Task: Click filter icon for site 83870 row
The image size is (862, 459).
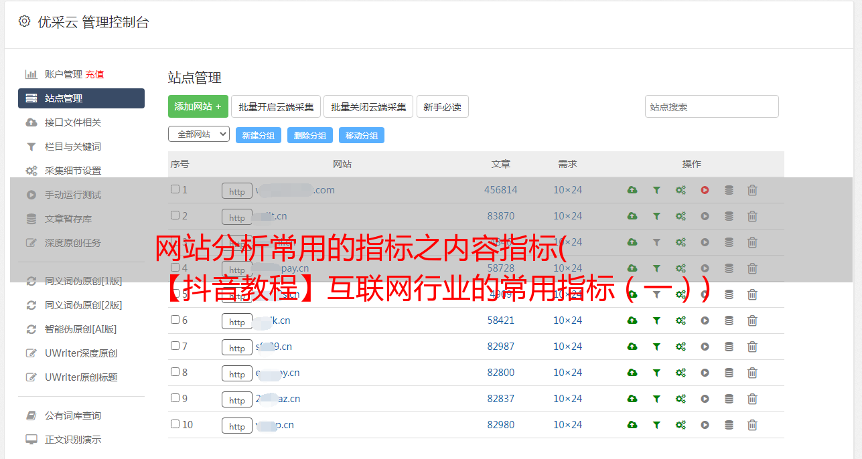Action: [x=656, y=216]
